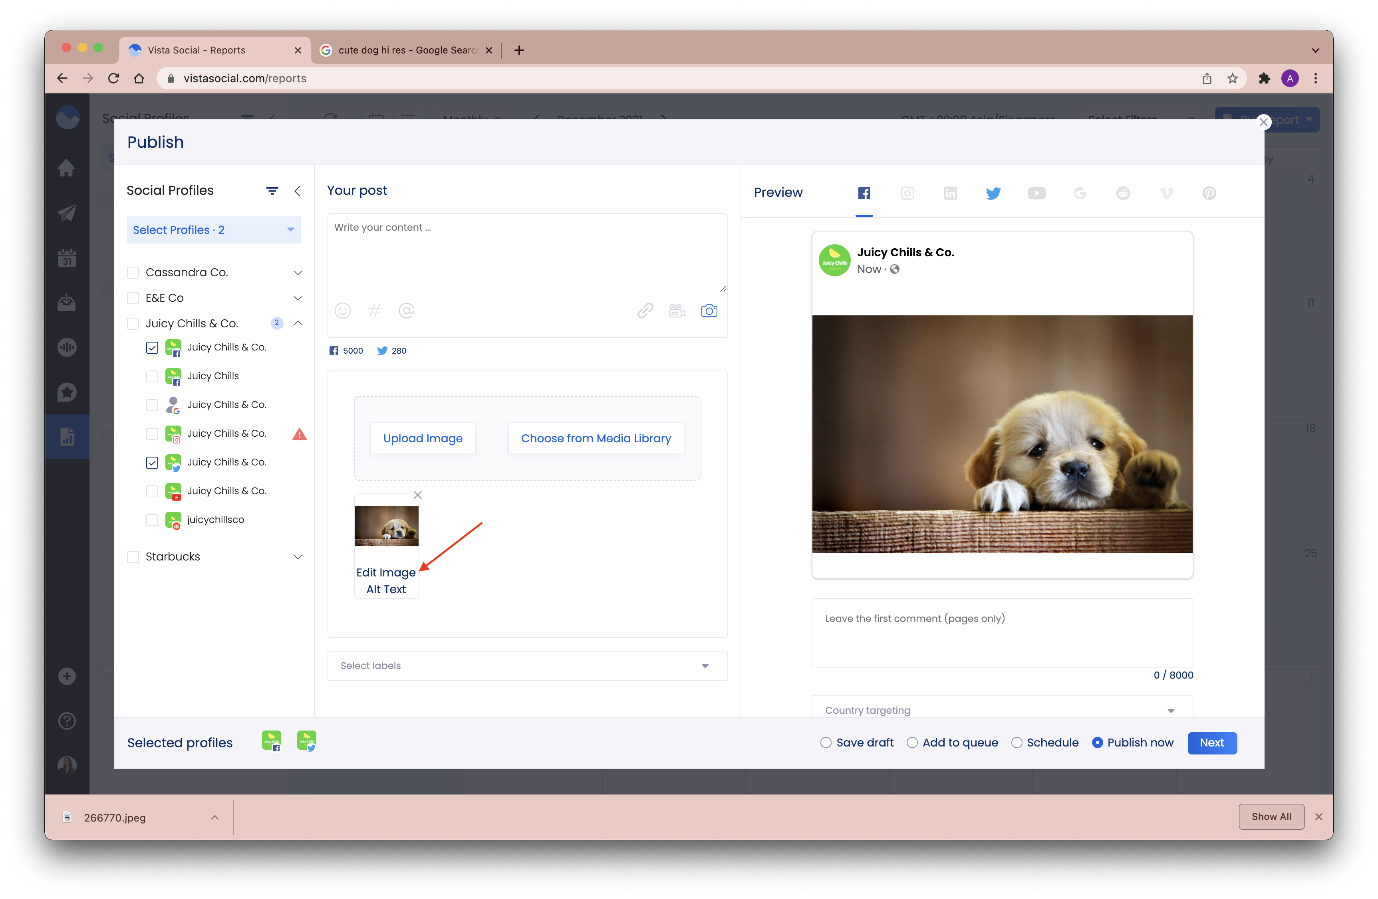Open the social profiles filter icon
The width and height of the screenshot is (1378, 899).
tap(272, 191)
